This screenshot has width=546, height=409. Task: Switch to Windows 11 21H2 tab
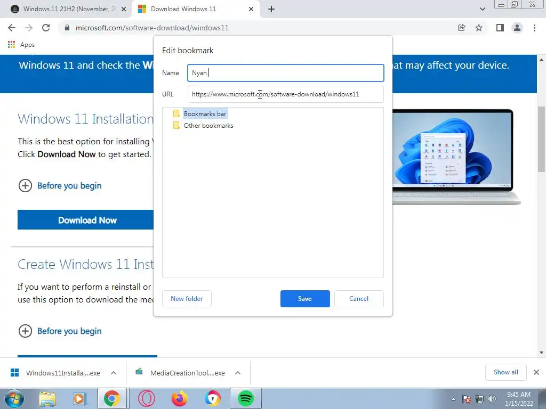pos(66,9)
